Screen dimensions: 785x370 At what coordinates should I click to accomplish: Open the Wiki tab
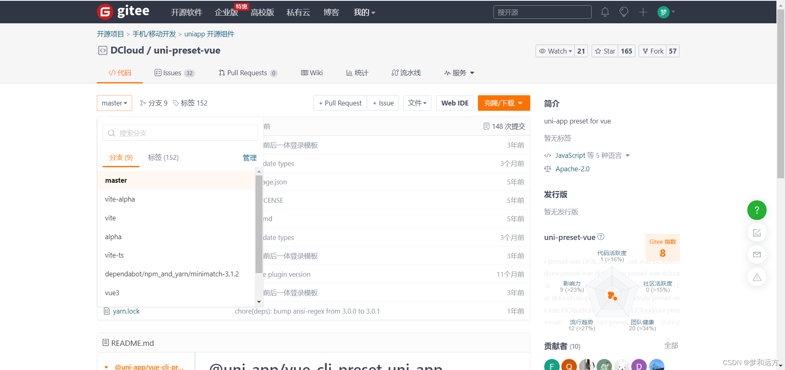click(312, 73)
